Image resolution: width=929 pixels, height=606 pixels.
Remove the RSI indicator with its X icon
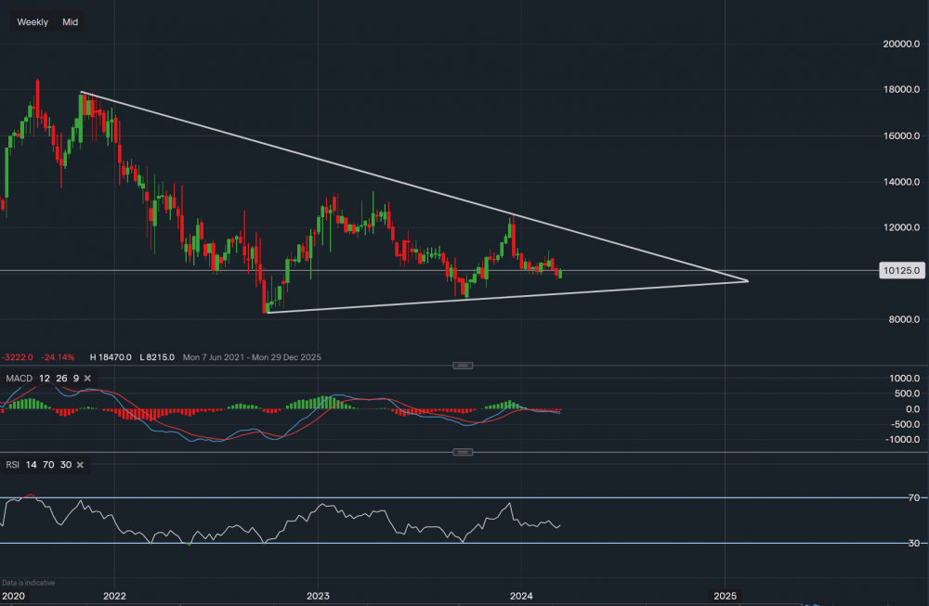(x=80, y=464)
